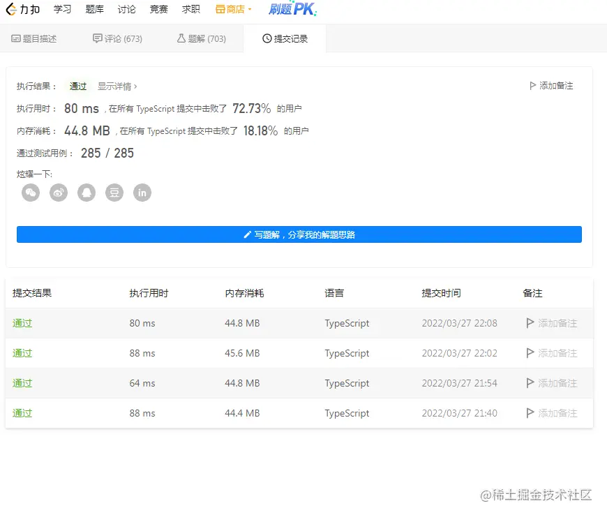The image size is (607, 517).
Task: Add note to the 22:02 submission
Action: pos(552,353)
